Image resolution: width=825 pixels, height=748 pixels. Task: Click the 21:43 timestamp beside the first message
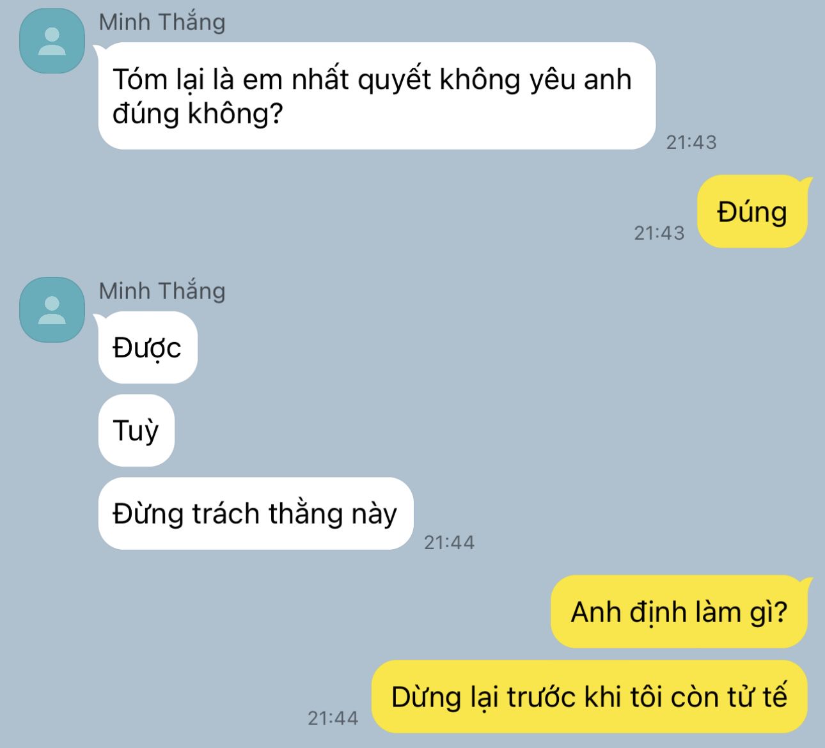click(691, 142)
